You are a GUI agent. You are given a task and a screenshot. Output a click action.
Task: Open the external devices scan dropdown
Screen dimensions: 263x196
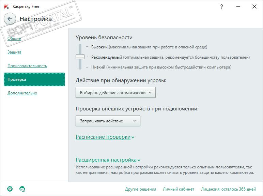[x=108, y=121]
